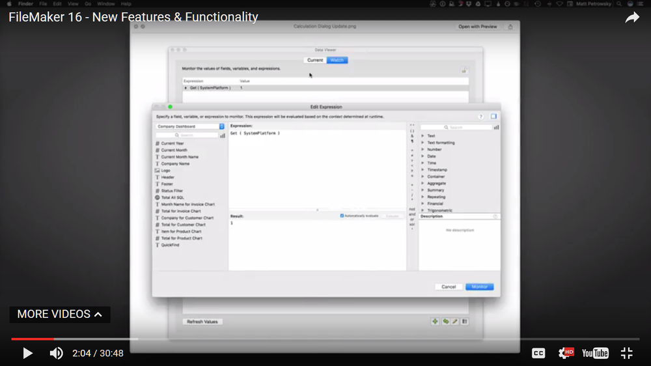The width and height of the screenshot is (651, 366).
Task: Click Open with Preview button
Action: [x=477, y=27]
